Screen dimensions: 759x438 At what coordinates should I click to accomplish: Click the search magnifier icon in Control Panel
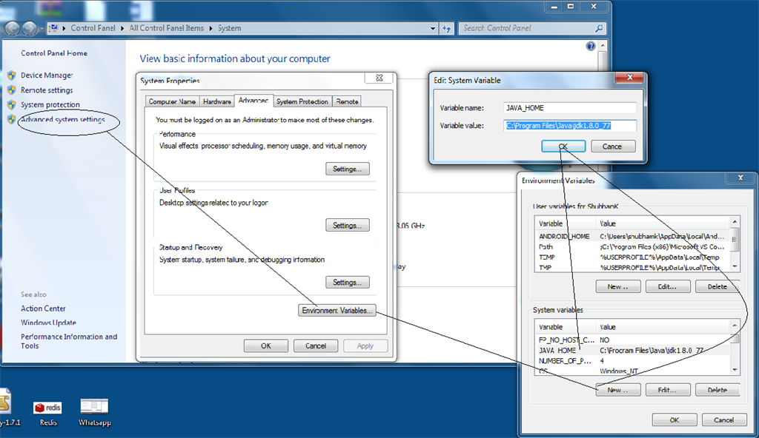[599, 28]
